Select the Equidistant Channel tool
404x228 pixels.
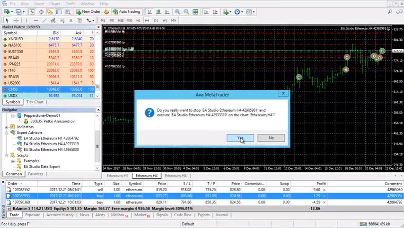(53, 20)
